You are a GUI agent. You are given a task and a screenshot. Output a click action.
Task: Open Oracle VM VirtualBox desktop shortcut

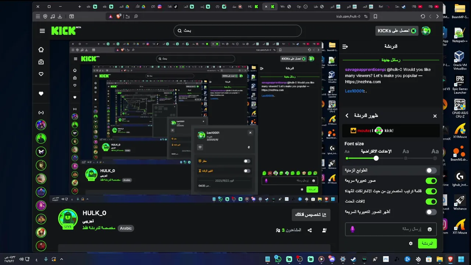460,60
